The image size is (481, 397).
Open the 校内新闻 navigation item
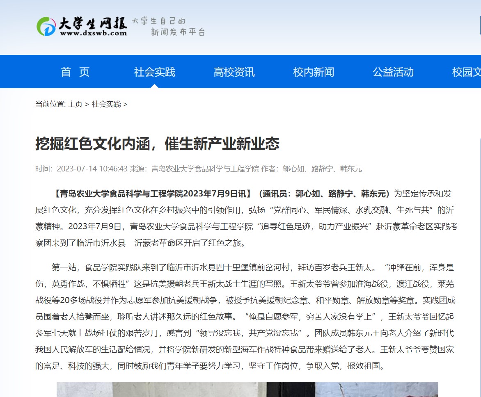(x=314, y=72)
